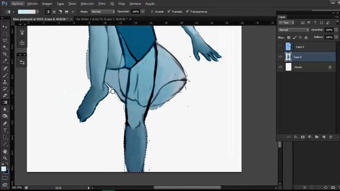
Task: Add a layer mask
Action: pos(303,137)
